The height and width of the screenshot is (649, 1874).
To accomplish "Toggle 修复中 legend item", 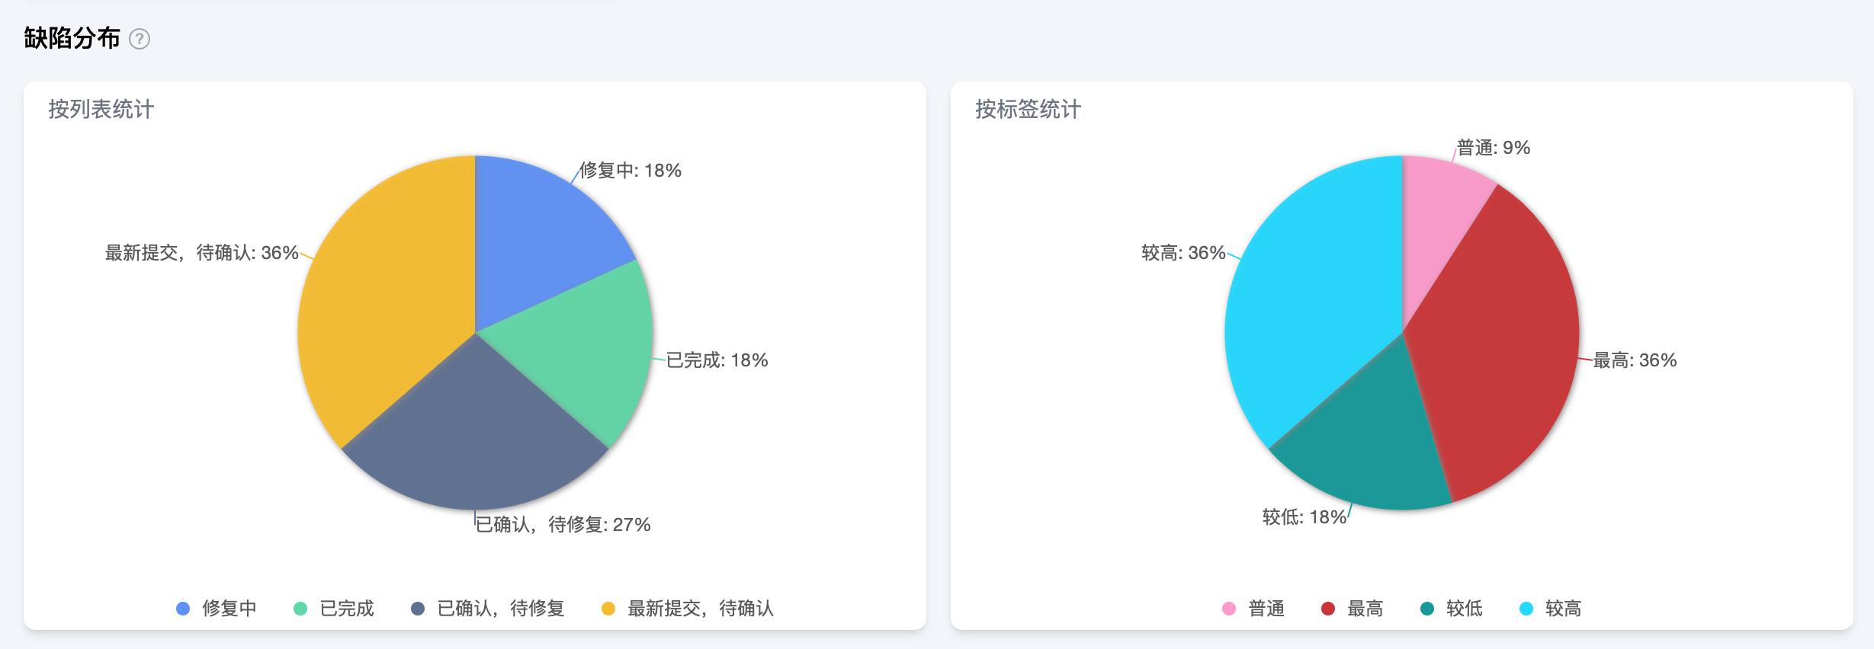I will pyautogui.click(x=217, y=609).
